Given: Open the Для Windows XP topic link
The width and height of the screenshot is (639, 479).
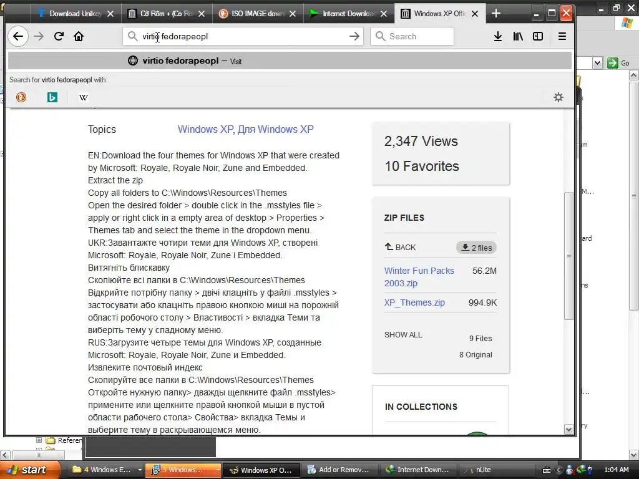Looking at the screenshot, I should (x=275, y=129).
